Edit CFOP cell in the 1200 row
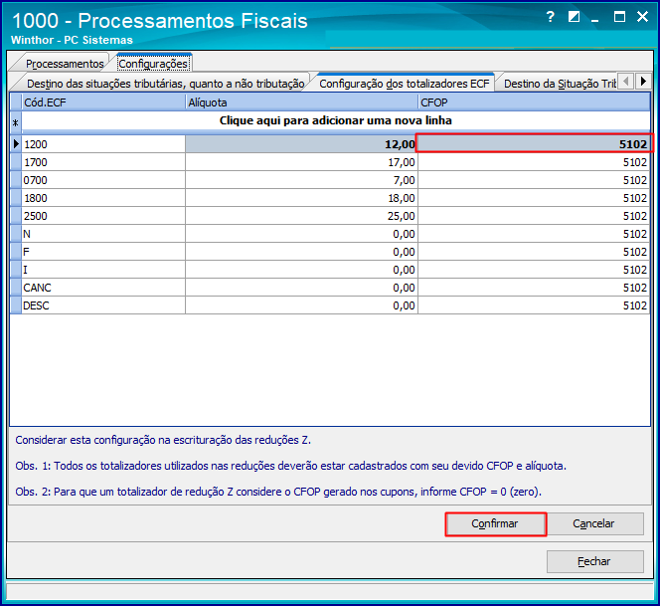 pos(534,144)
